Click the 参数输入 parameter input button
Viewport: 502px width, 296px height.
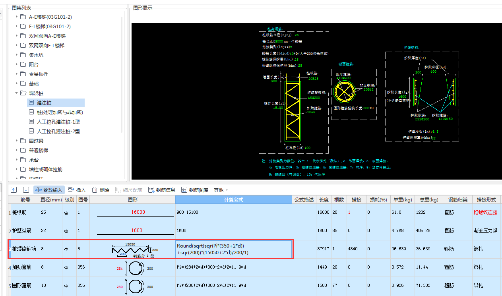click(x=49, y=190)
